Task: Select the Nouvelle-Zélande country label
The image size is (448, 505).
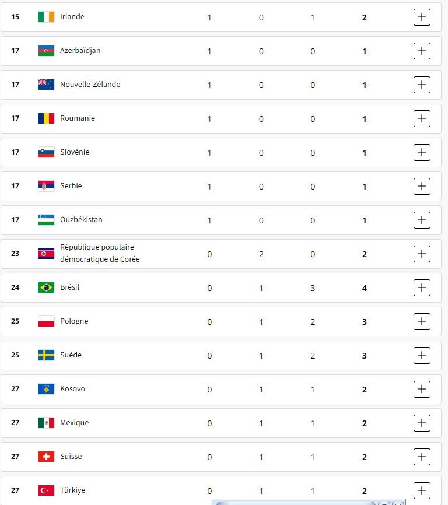Action: (x=90, y=85)
